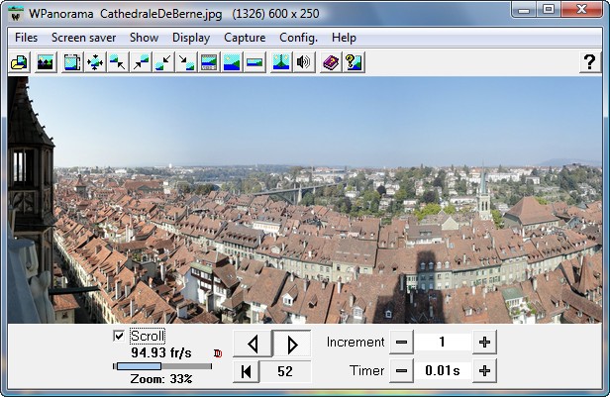Open the Config. menu
Screen dimensions: 610x397
click(x=298, y=38)
